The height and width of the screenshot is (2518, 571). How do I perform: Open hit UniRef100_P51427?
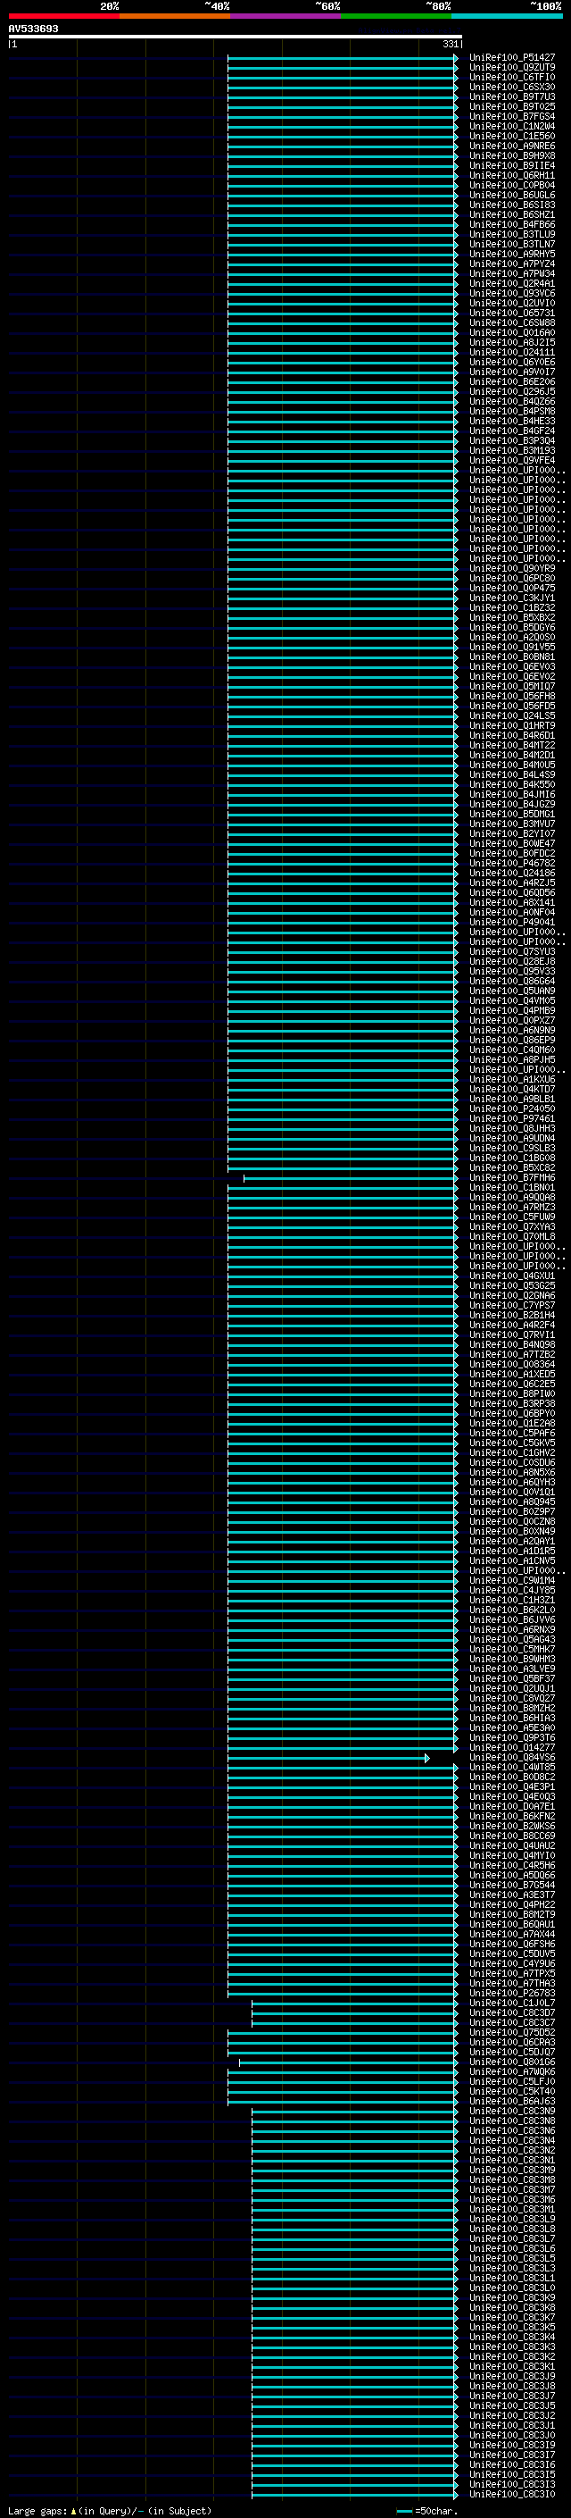click(512, 58)
